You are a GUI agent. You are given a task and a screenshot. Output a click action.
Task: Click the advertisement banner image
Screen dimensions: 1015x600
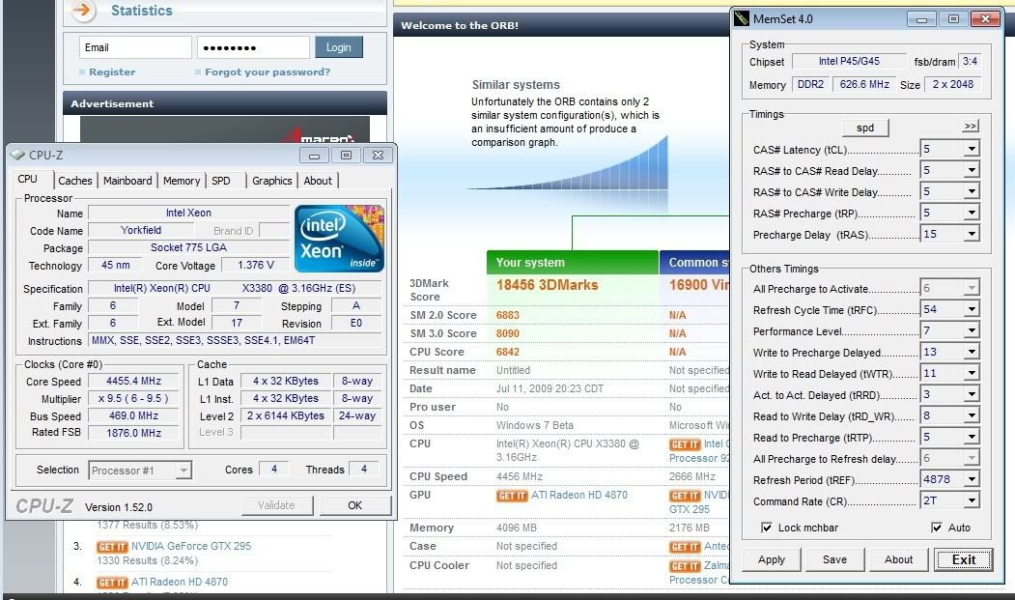pos(225,129)
